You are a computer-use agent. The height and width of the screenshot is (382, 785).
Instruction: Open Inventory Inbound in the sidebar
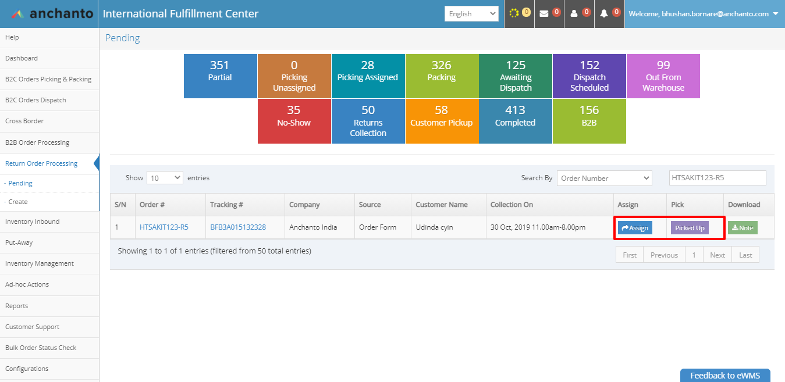(x=33, y=222)
